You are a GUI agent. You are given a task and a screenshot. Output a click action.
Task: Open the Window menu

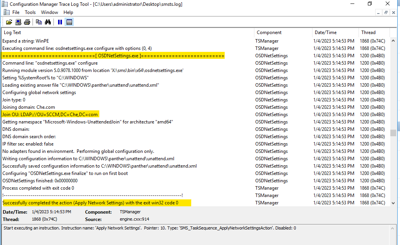(50, 12)
